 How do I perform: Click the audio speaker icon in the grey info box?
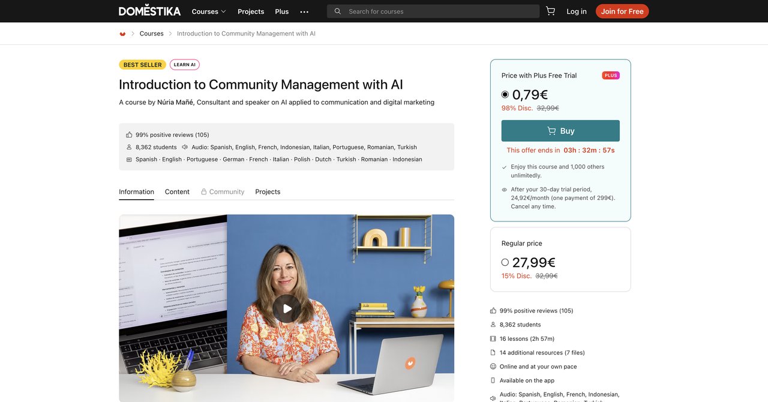click(185, 147)
